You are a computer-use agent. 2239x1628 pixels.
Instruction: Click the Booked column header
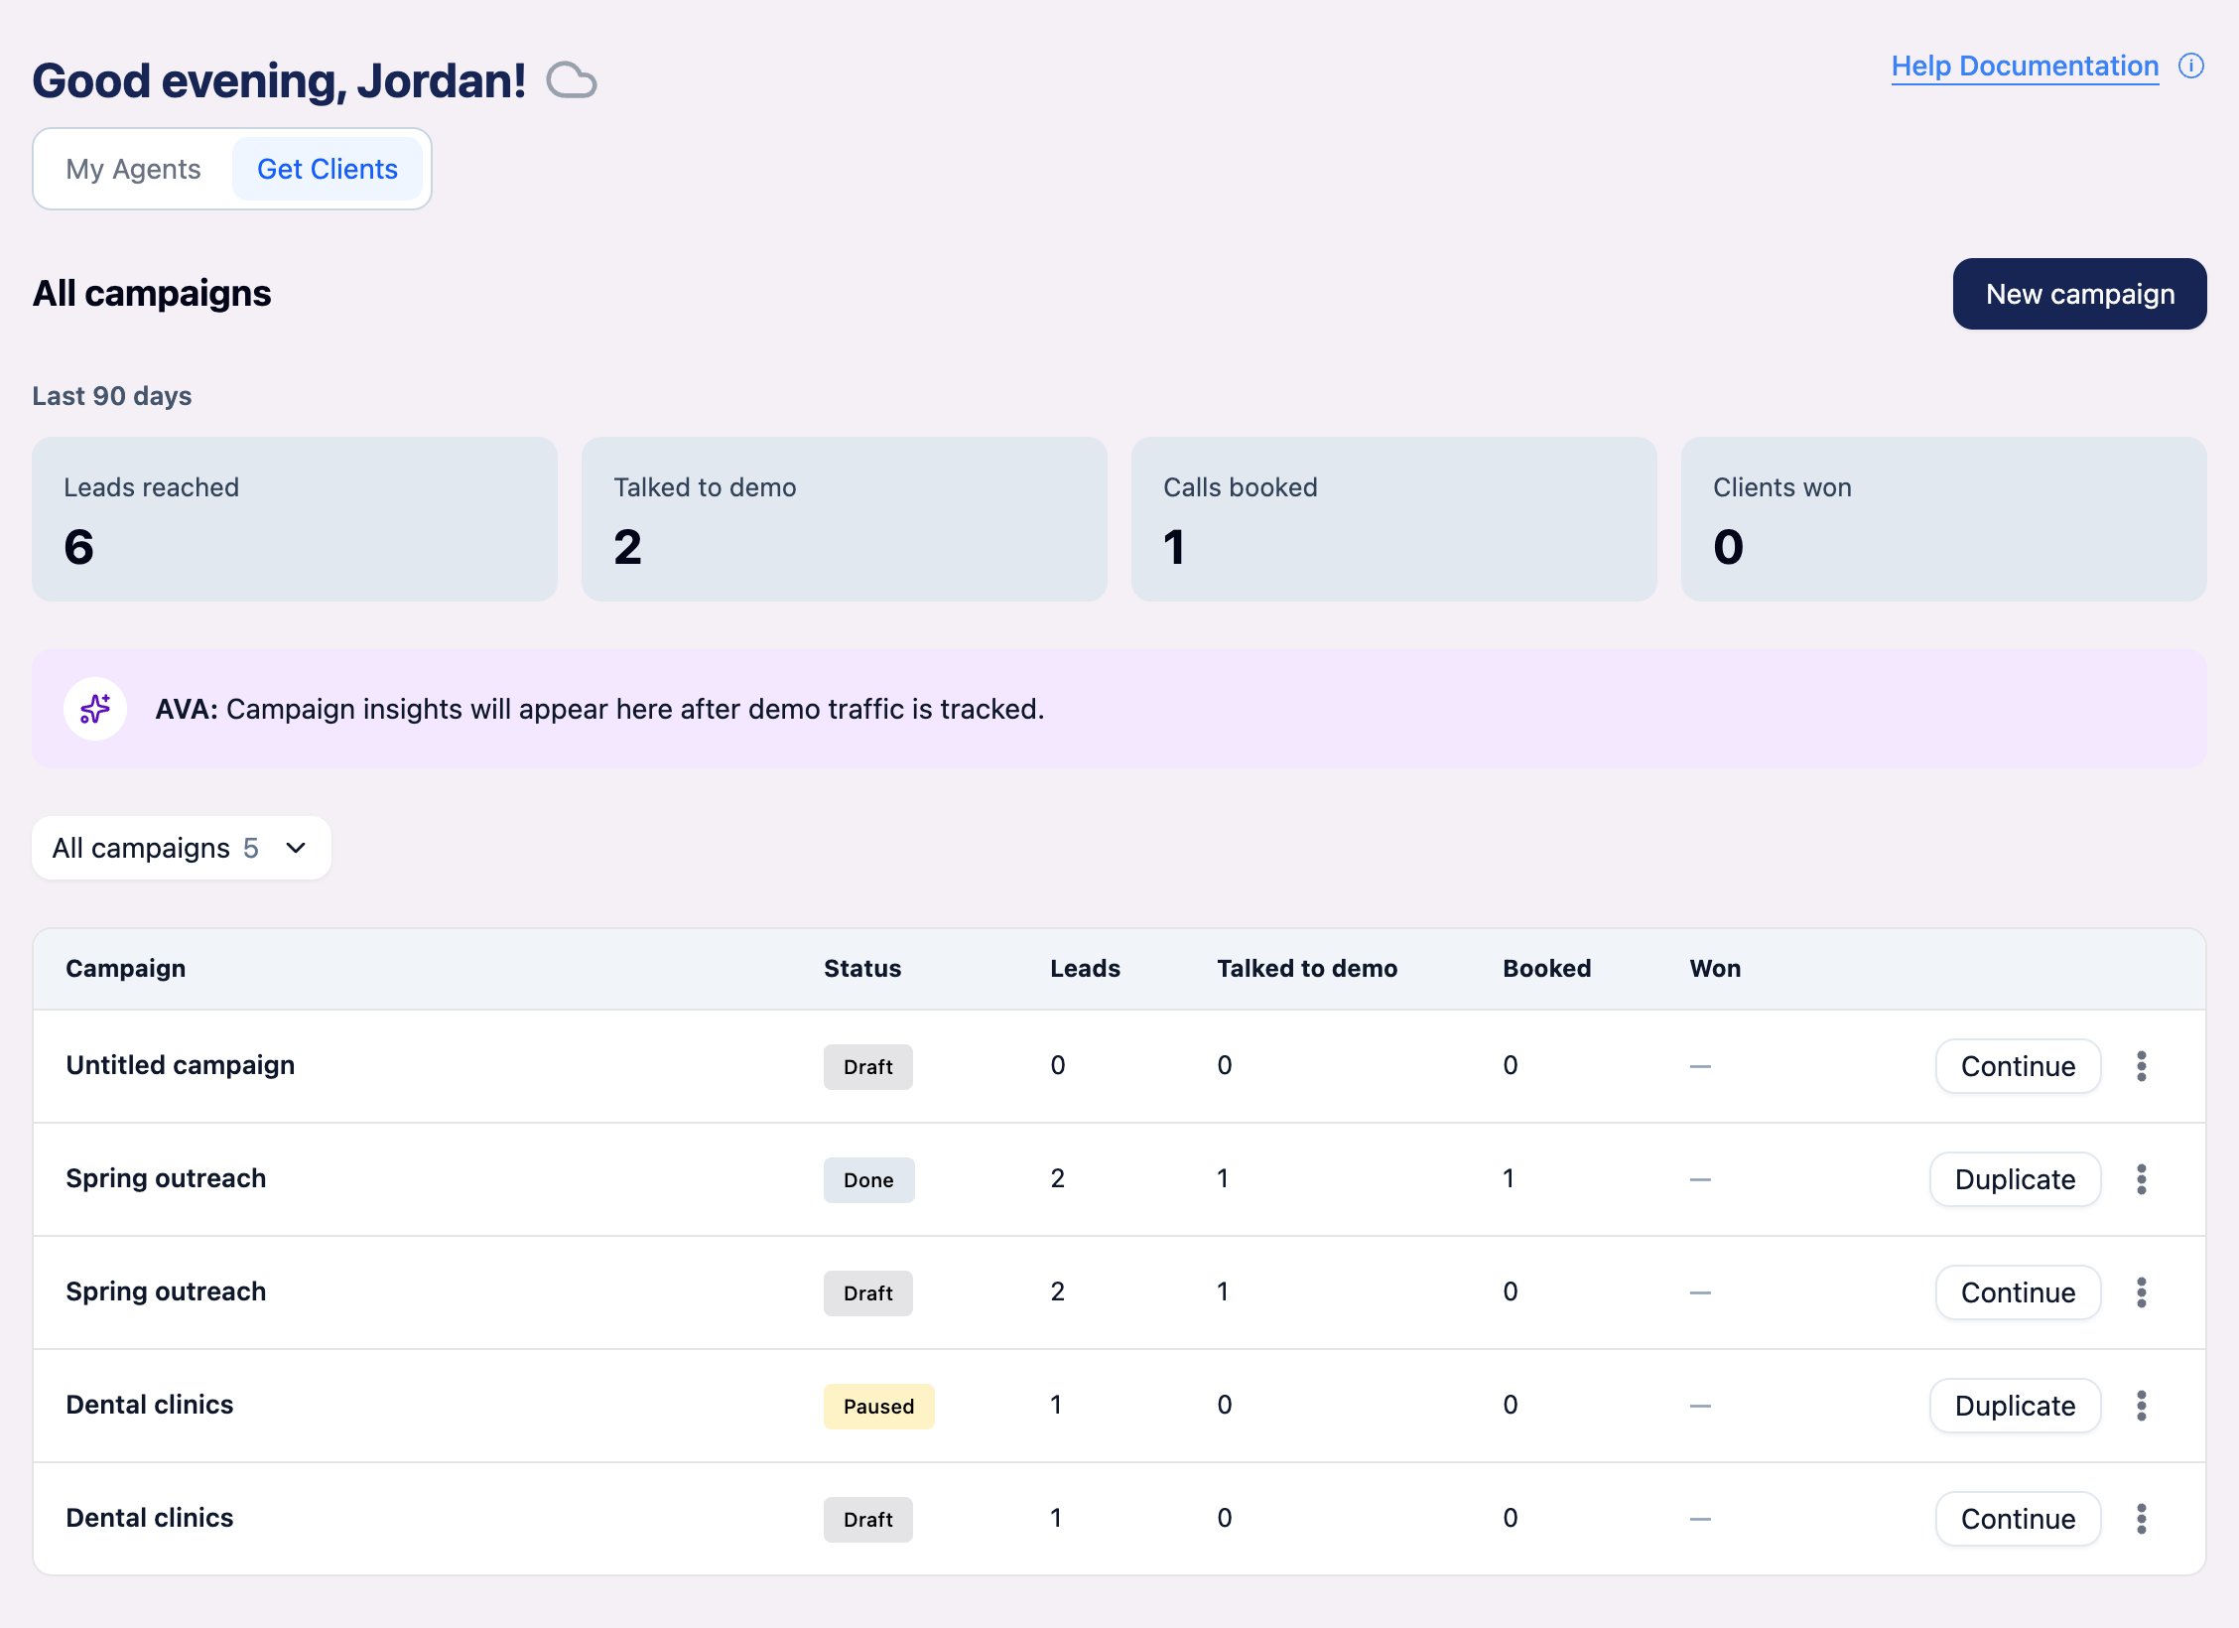1547,969
